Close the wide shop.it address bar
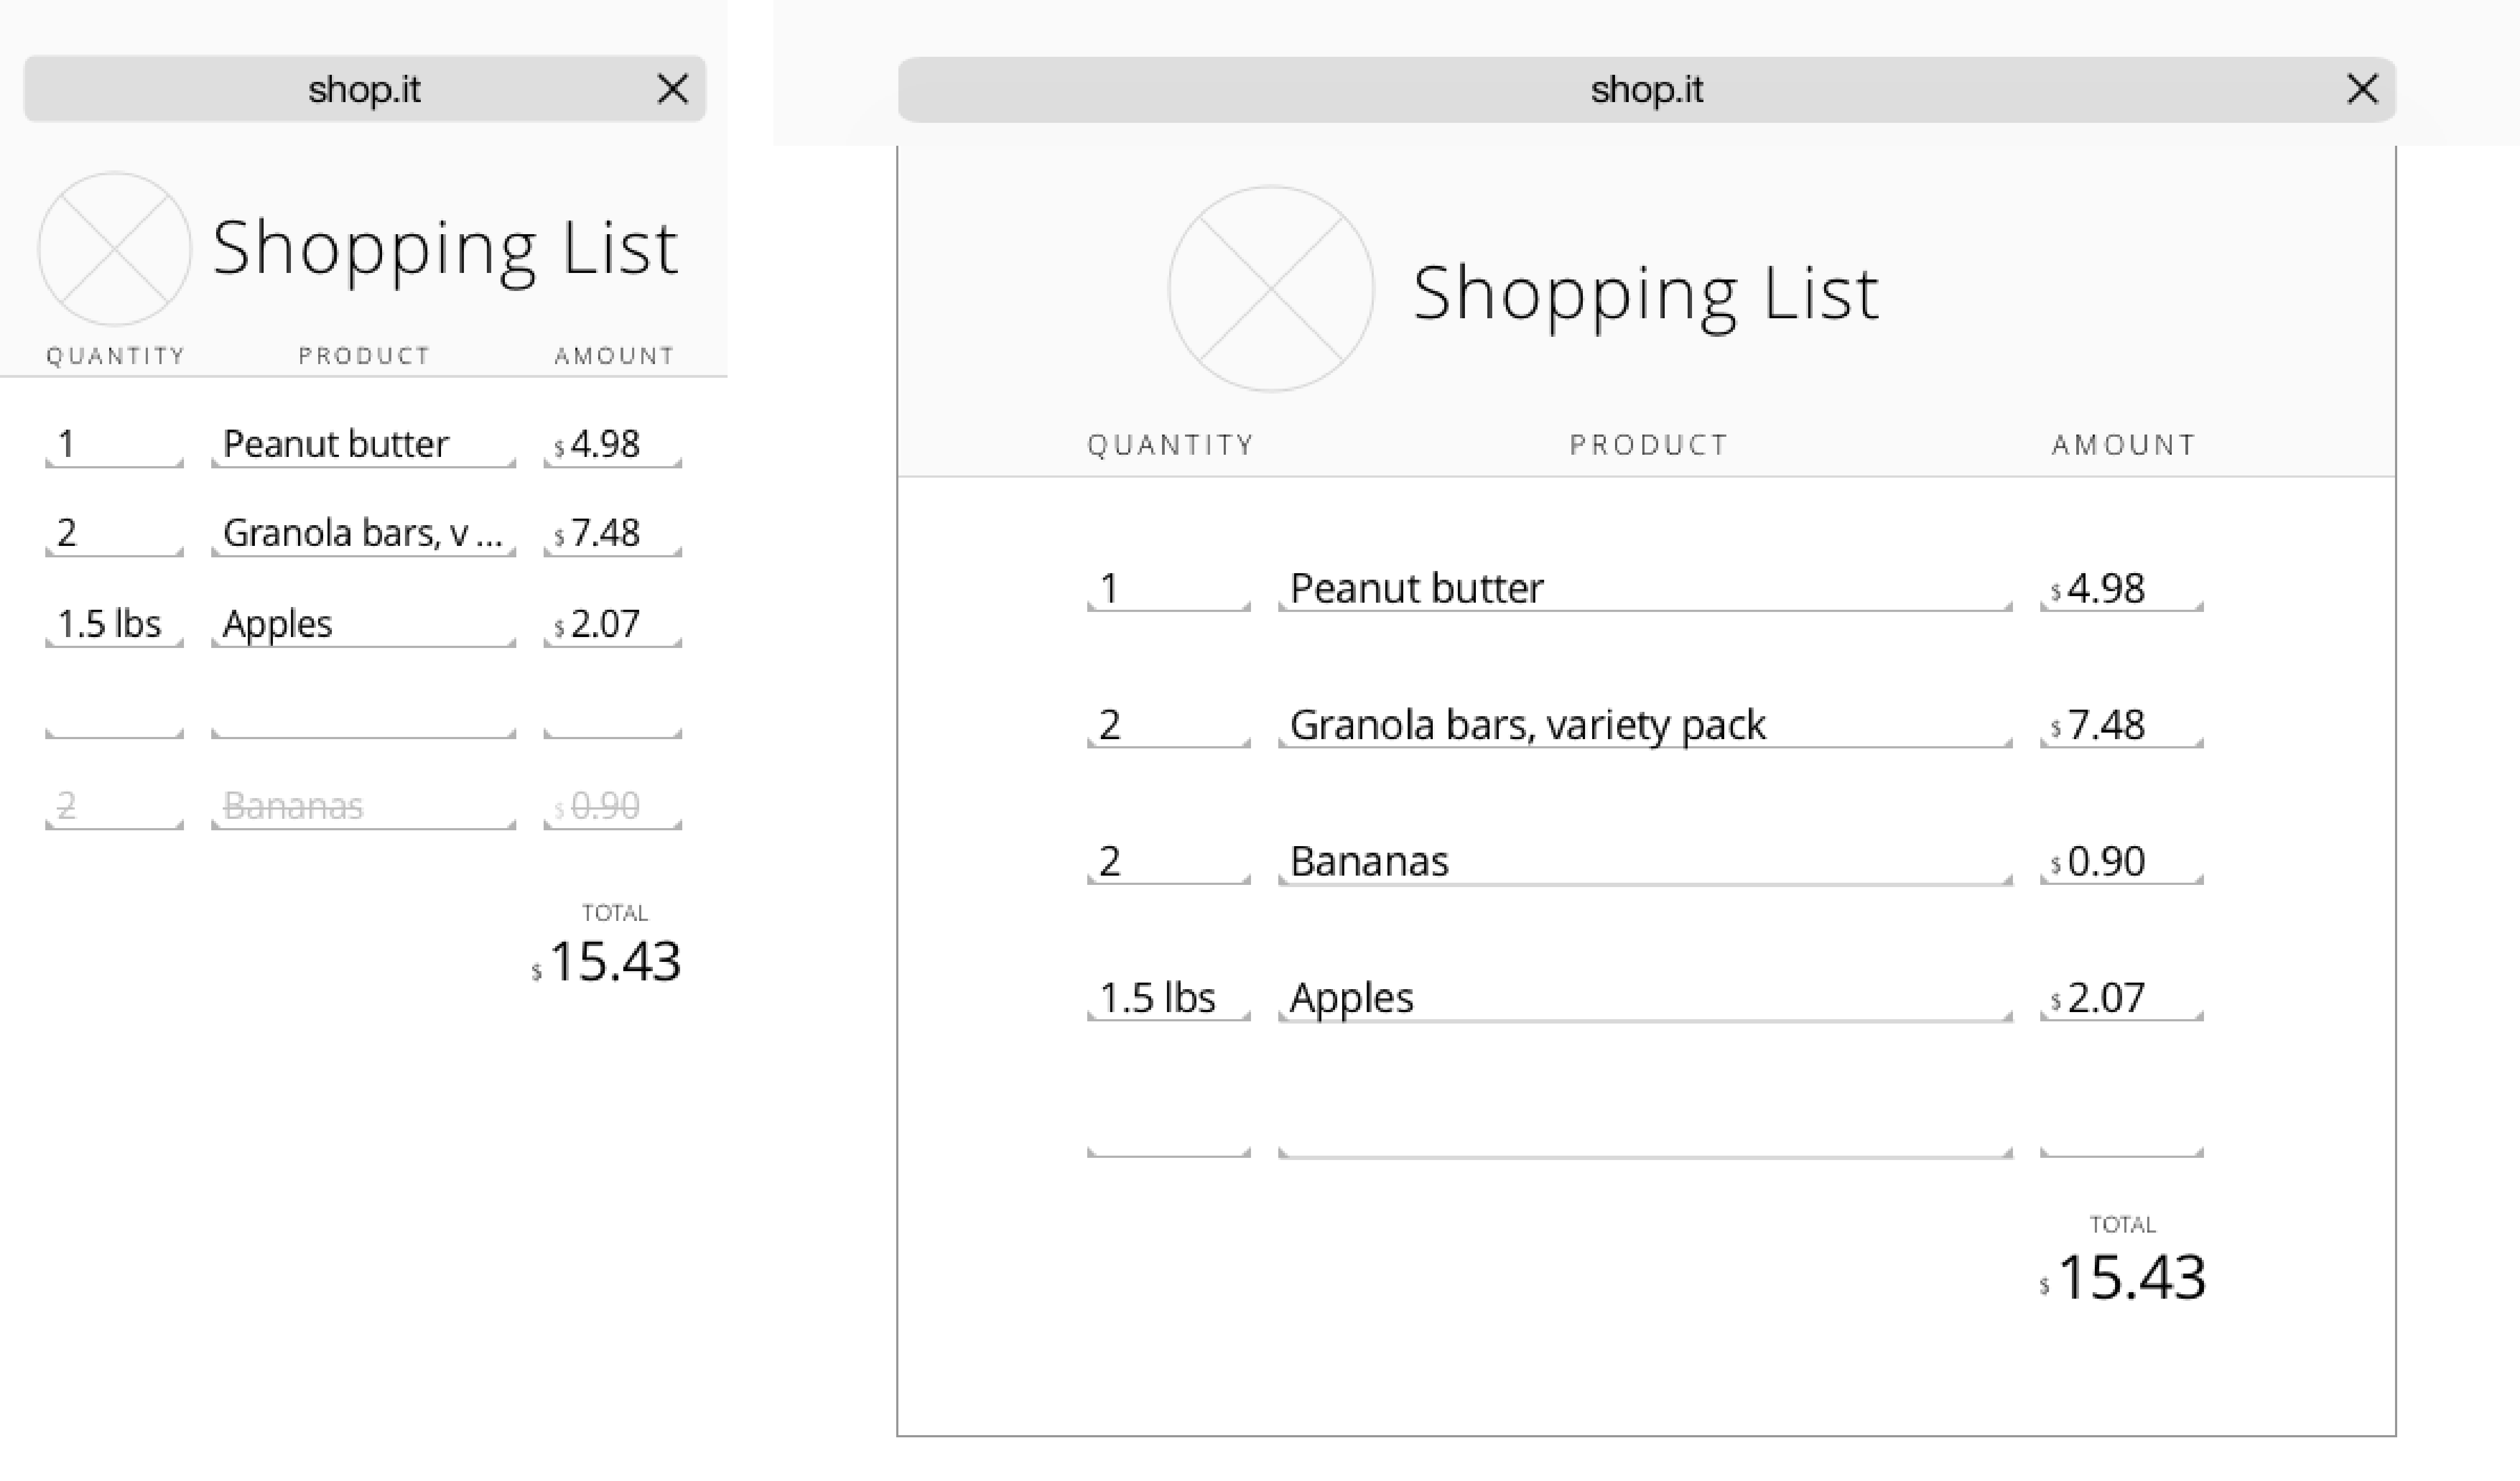2520x1481 pixels. pyautogui.click(x=2362, y=89)
